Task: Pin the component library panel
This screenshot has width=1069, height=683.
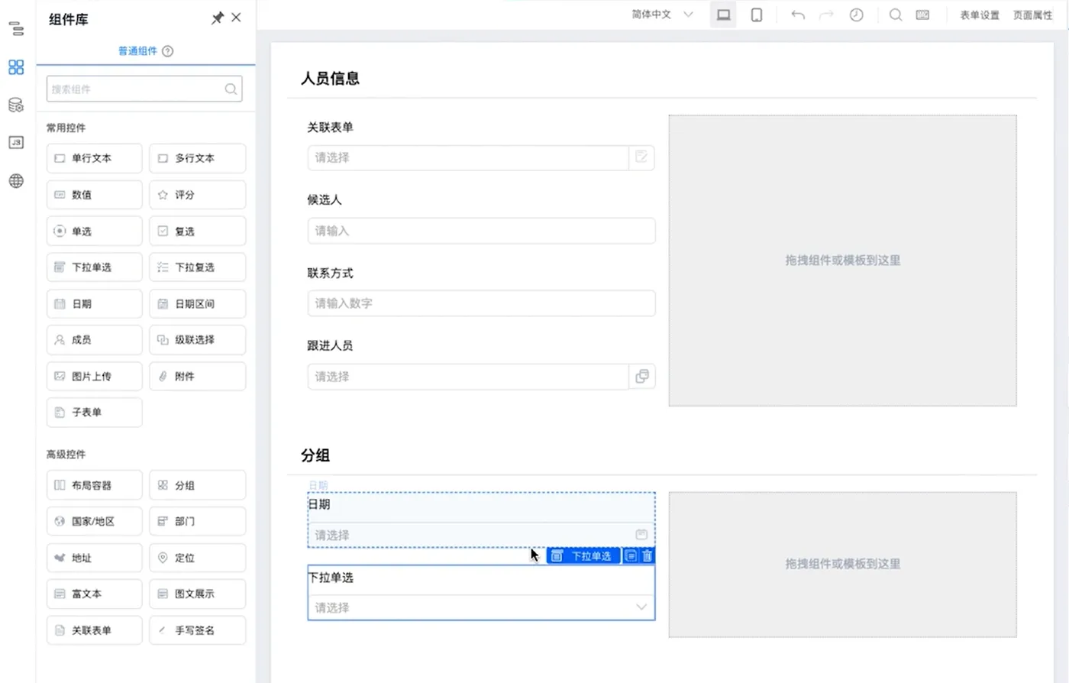Action: click(218, 18)
